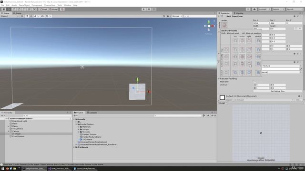This screenshot has width=305, height=171.
Task: Open the Layers dropdown
Action: (278, 9)
